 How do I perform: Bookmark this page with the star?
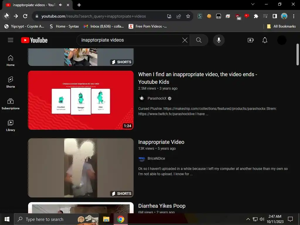pyautogui.click(x=188, y=16)
